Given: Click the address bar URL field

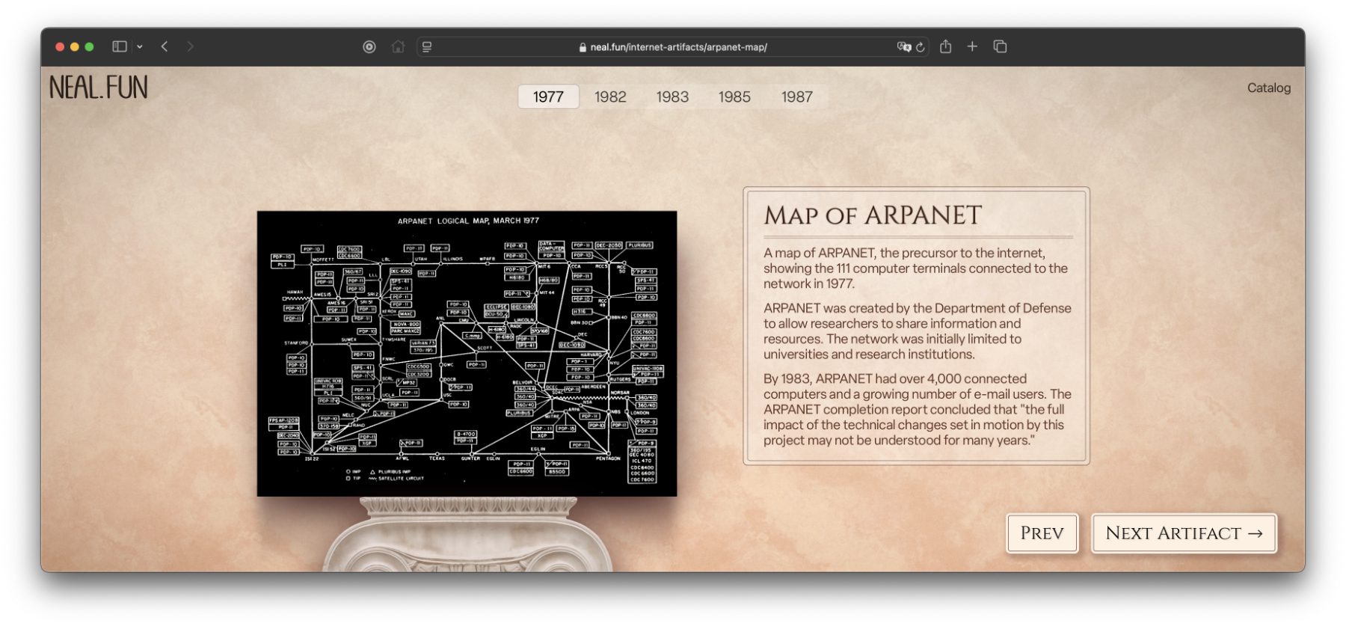Looking at the screenshot, I should tap(673, 46).
